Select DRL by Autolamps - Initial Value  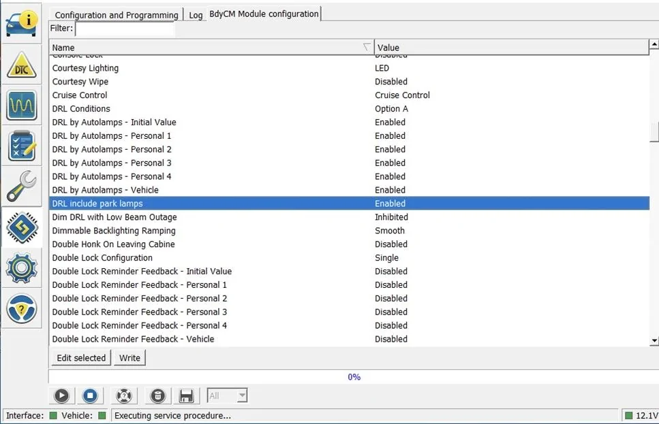tap(349, 122)
